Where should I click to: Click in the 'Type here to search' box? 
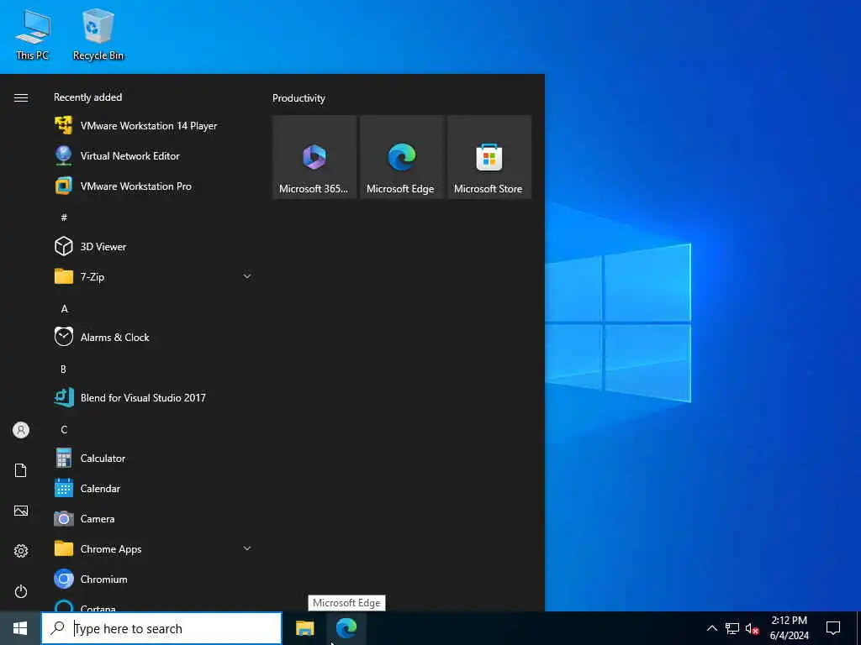(161, 628)
